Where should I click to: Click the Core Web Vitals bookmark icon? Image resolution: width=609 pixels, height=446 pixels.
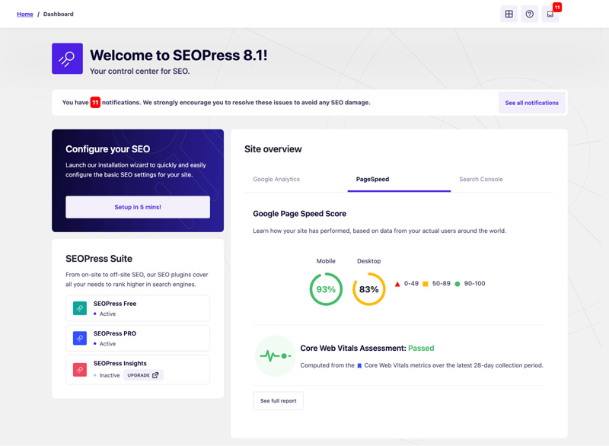(x=359, y=366)
